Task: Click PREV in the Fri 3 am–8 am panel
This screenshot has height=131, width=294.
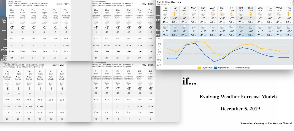Action: click(144, 65)
